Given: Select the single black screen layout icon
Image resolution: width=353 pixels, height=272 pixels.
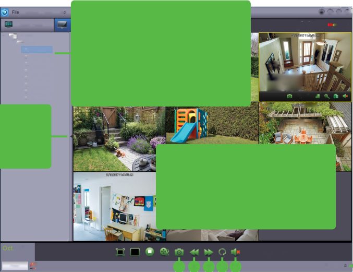Looking at the screenshot, I should [135, 252].
